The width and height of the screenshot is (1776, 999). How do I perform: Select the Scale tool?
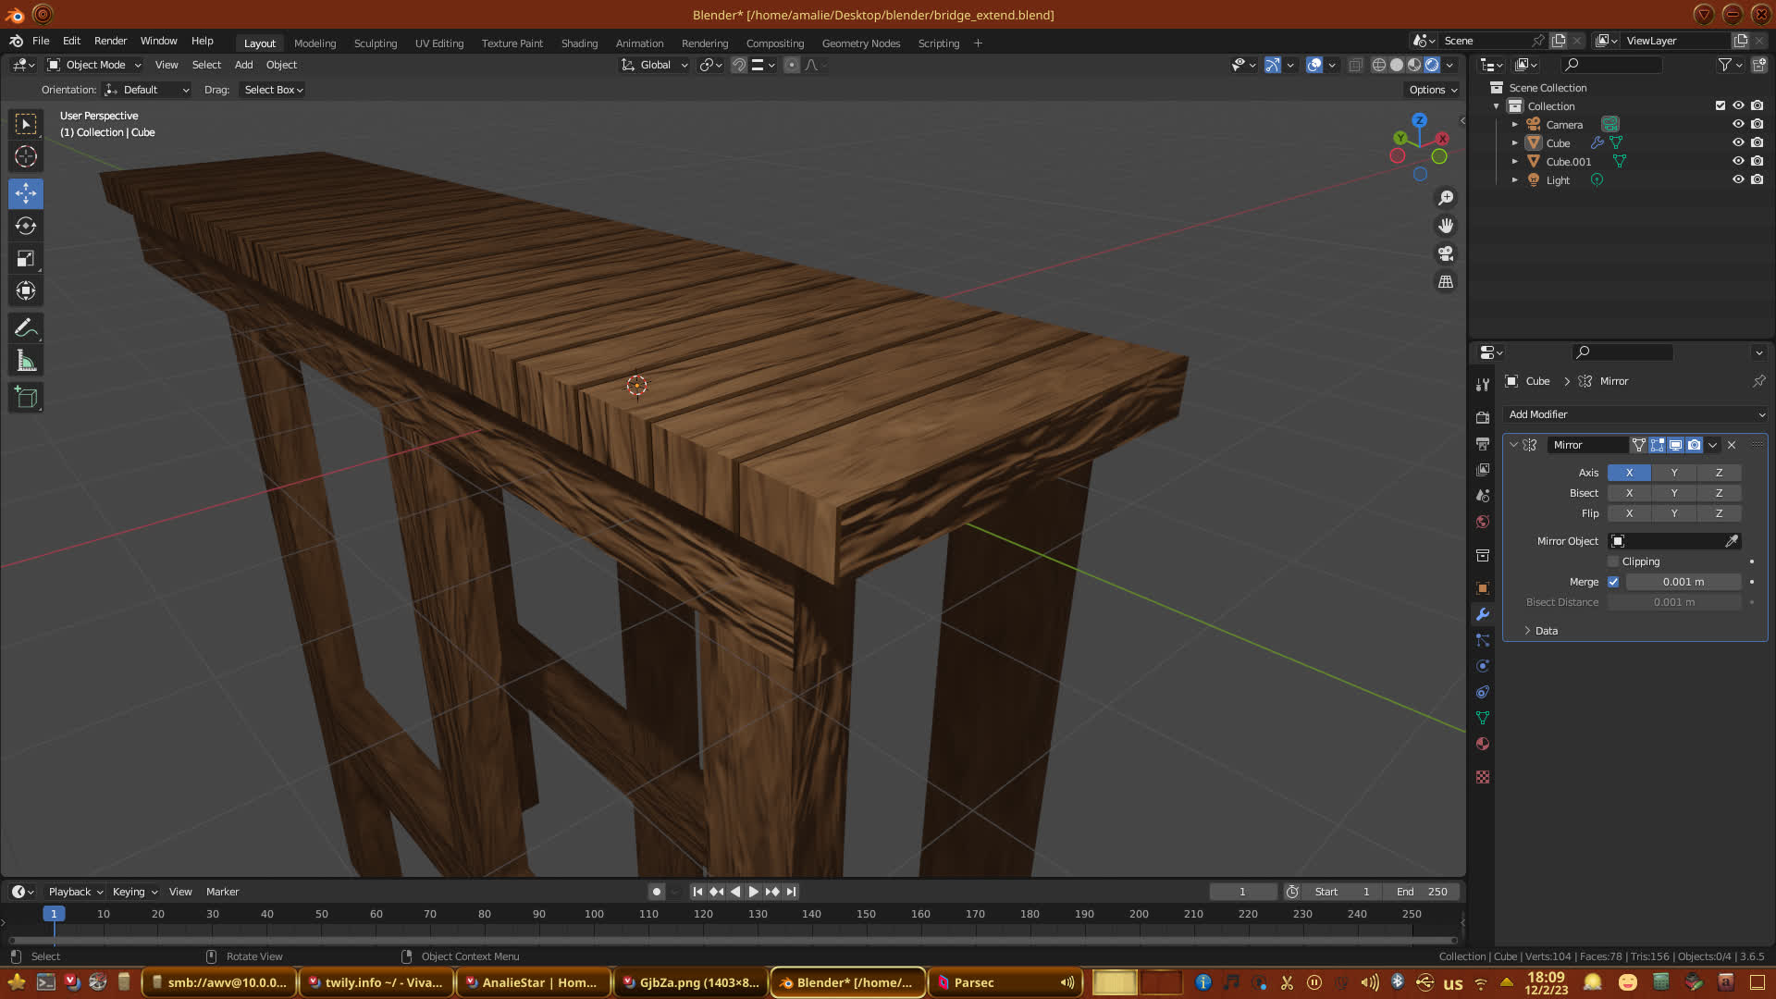[26, 259]
